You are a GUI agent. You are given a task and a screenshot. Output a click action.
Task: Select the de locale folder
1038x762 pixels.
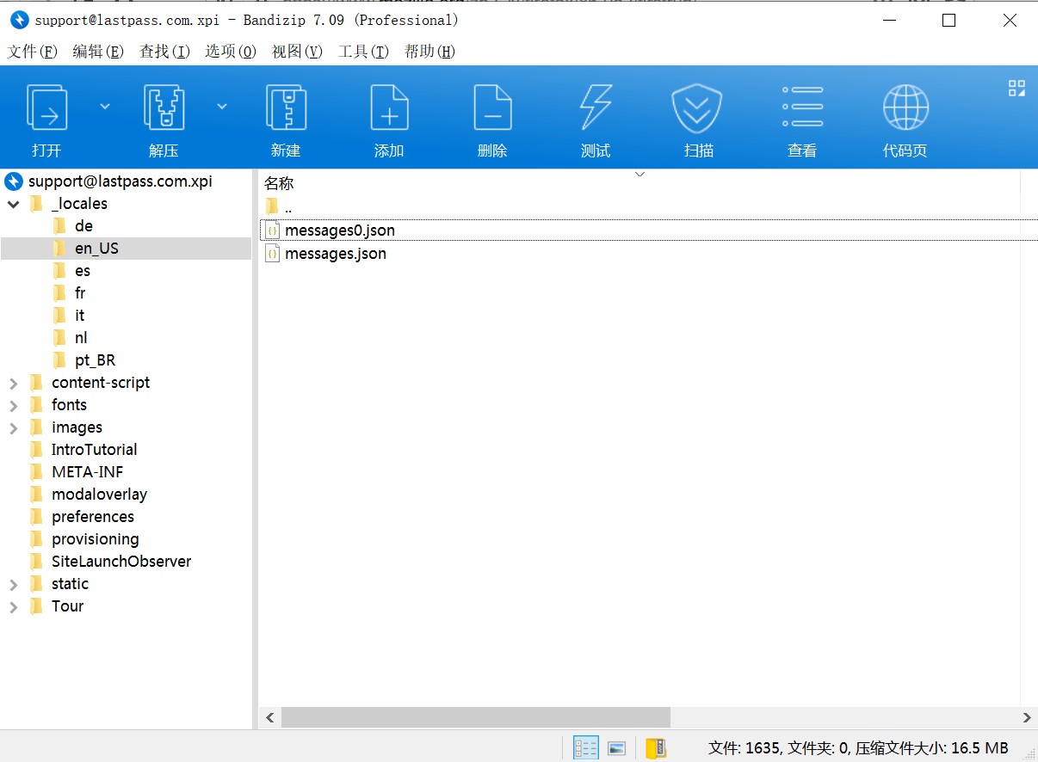(x=83, y=226)
